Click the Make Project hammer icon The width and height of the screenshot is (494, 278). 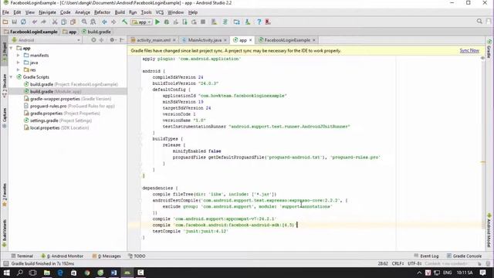[x=125, y=22]
